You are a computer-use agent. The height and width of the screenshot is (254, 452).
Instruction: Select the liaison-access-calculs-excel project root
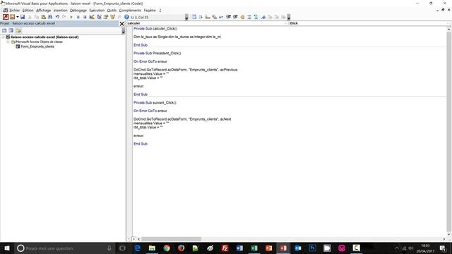coord(44,37)
